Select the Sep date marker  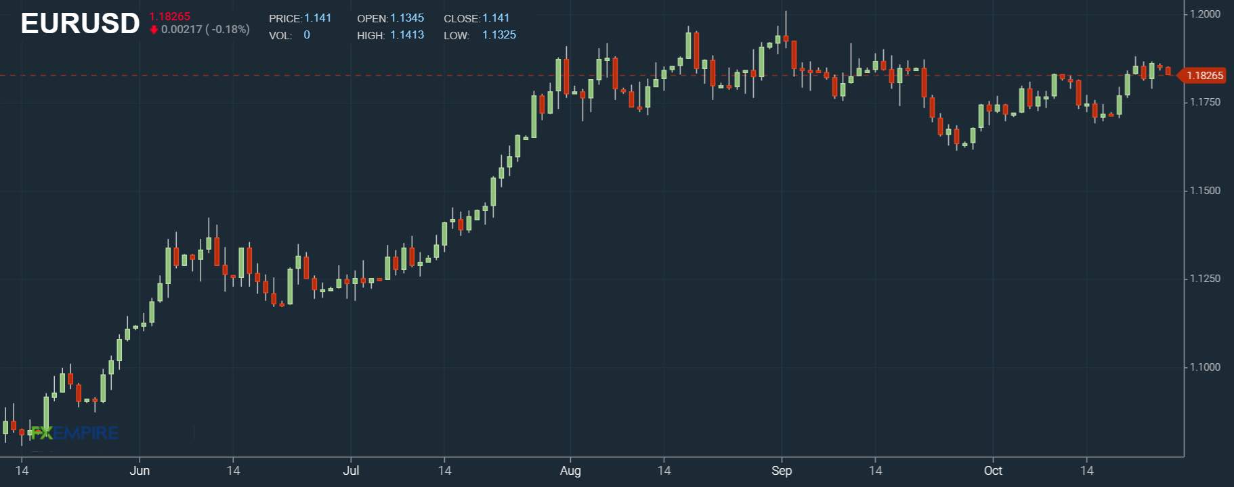pos(782,471)
